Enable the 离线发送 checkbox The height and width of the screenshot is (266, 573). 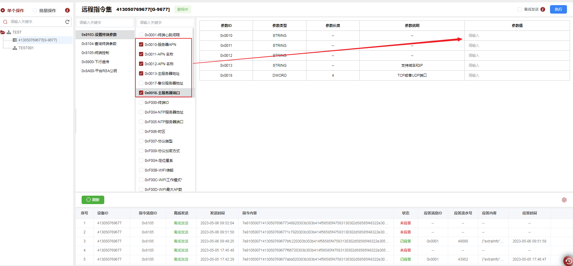pos(520,9)
